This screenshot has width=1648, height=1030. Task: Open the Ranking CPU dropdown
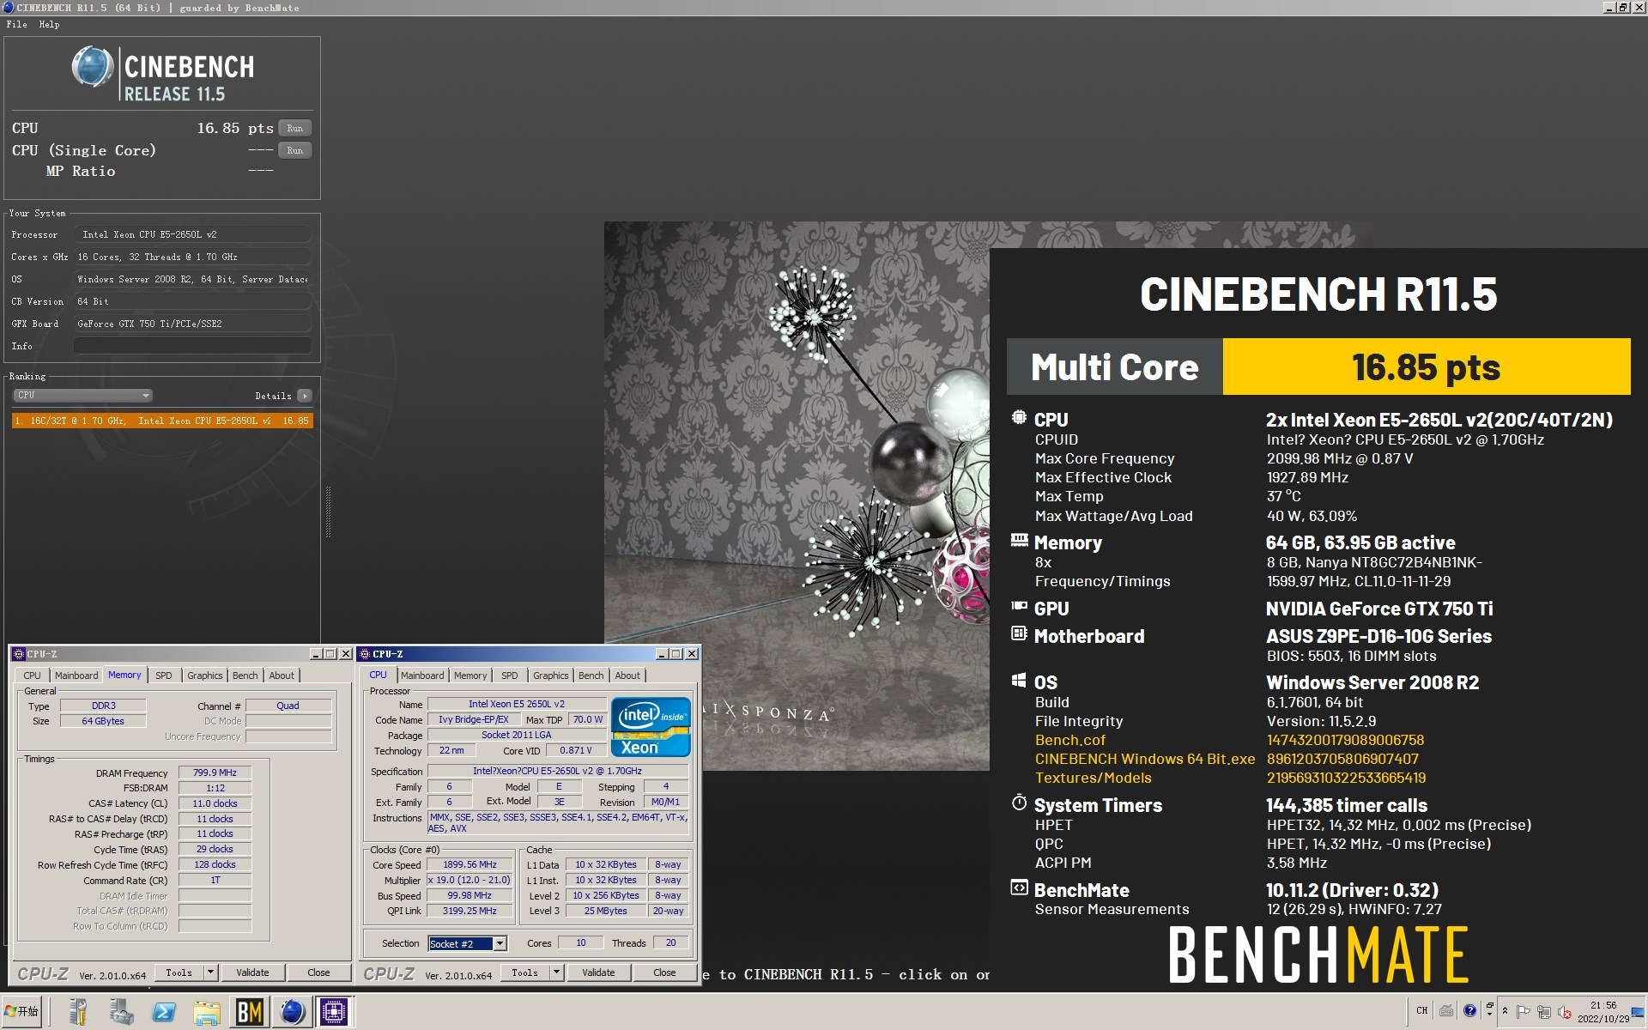point(83,395)
